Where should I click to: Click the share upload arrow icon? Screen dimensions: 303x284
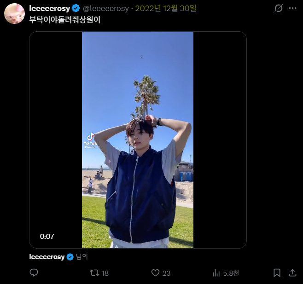click(x=292, y=273)
